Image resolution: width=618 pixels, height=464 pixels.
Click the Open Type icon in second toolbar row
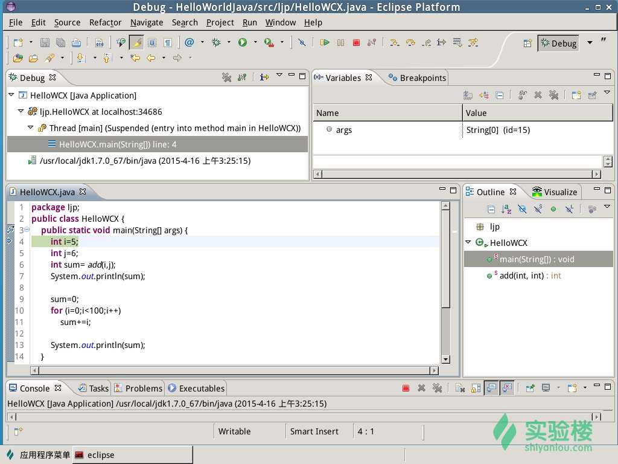tap(18, 59)
